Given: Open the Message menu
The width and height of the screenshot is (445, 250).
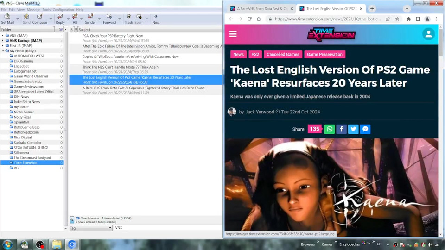Looking at the screenshot, I should pos(33,10).
